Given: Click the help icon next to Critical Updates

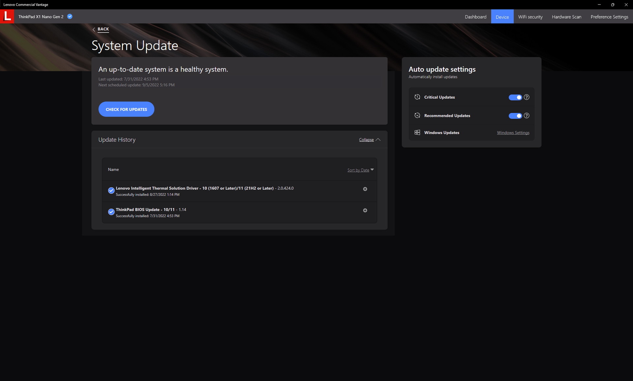Looking at the screenshot, I should pyautogui.click(x=527, y=97).
